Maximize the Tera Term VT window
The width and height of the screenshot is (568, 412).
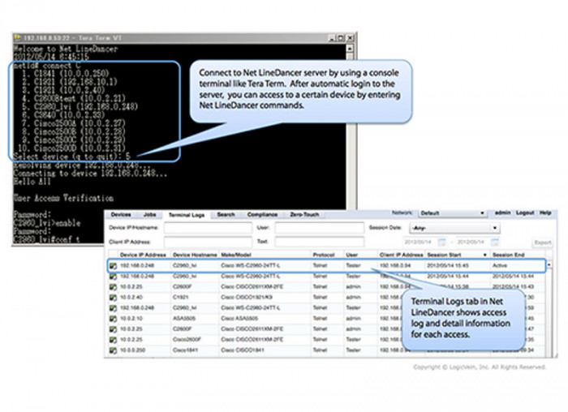(341, 38)
